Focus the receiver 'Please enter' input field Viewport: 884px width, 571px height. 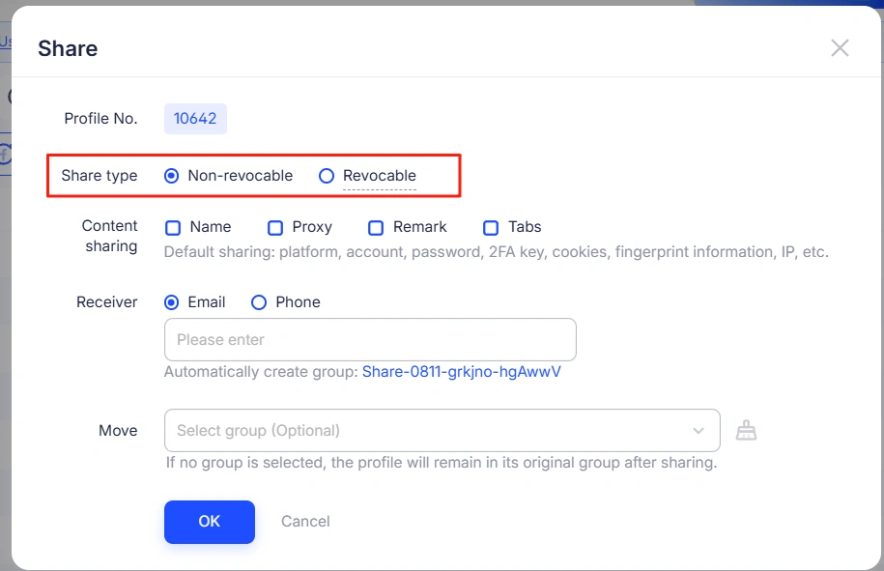coord(370,340)
